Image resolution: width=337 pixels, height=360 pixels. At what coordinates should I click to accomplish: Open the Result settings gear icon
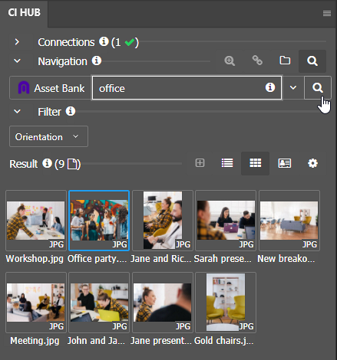(312, 163)
